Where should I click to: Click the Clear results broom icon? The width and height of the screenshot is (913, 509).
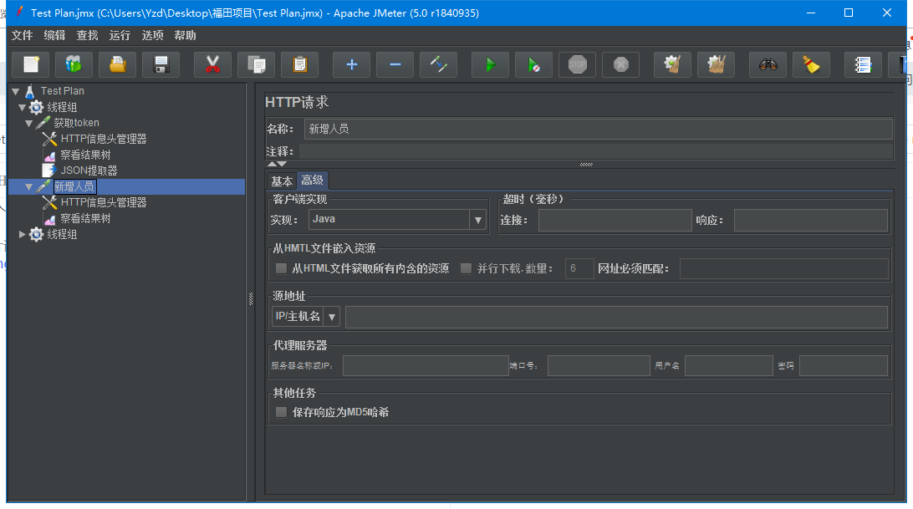coord(672,64)
